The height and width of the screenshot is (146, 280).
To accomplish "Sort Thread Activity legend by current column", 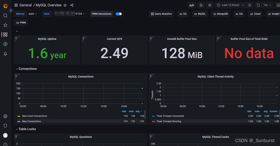I will coord(274,111).
